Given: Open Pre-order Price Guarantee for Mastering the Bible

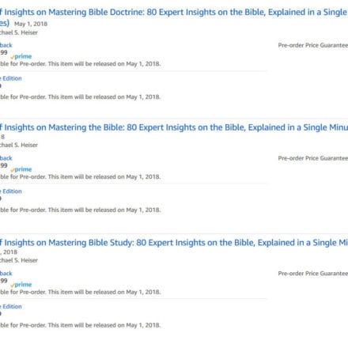Looking at the screenshot, I should point(313,158).
